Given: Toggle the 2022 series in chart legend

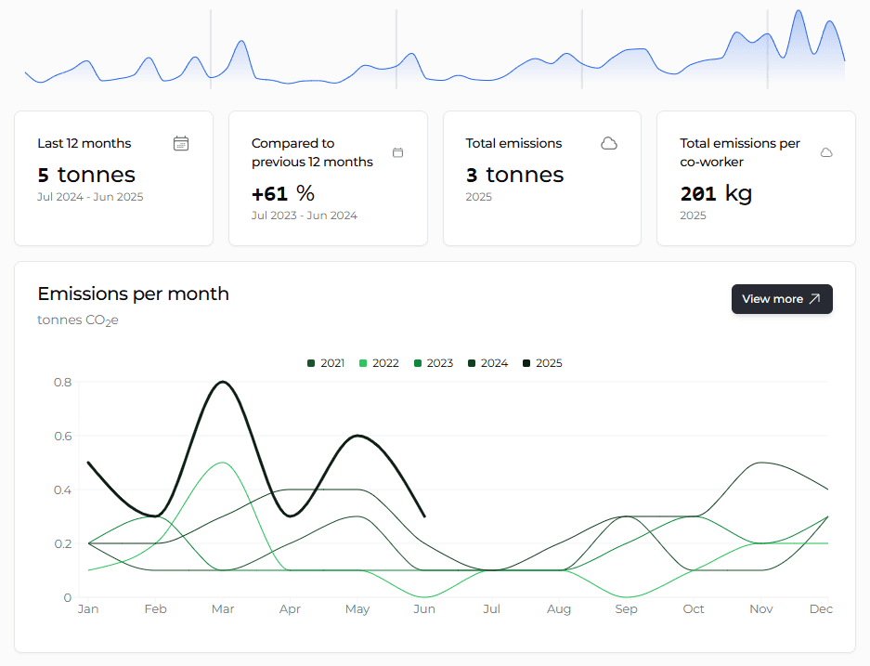Looking at the screenshot, I should click(x=378, y=363).
